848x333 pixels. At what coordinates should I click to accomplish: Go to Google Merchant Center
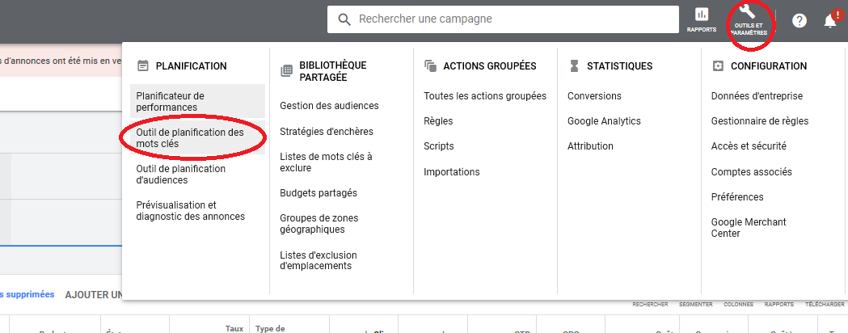[x=749, y=227]
